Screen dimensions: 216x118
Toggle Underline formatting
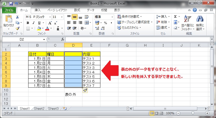tap(39, 23)
